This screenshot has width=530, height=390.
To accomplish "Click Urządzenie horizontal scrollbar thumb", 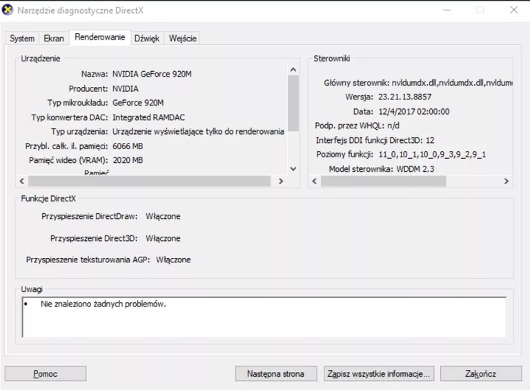I will tap(149, 181).
